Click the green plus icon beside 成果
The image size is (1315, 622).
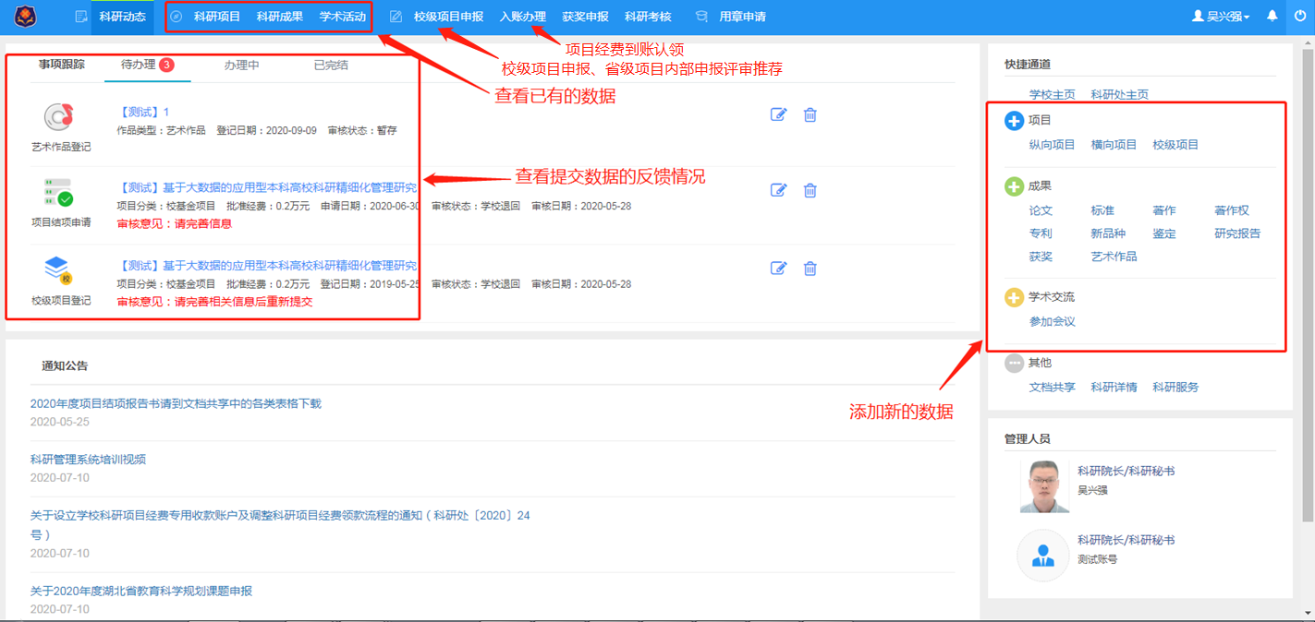(x=1014, y=186)
